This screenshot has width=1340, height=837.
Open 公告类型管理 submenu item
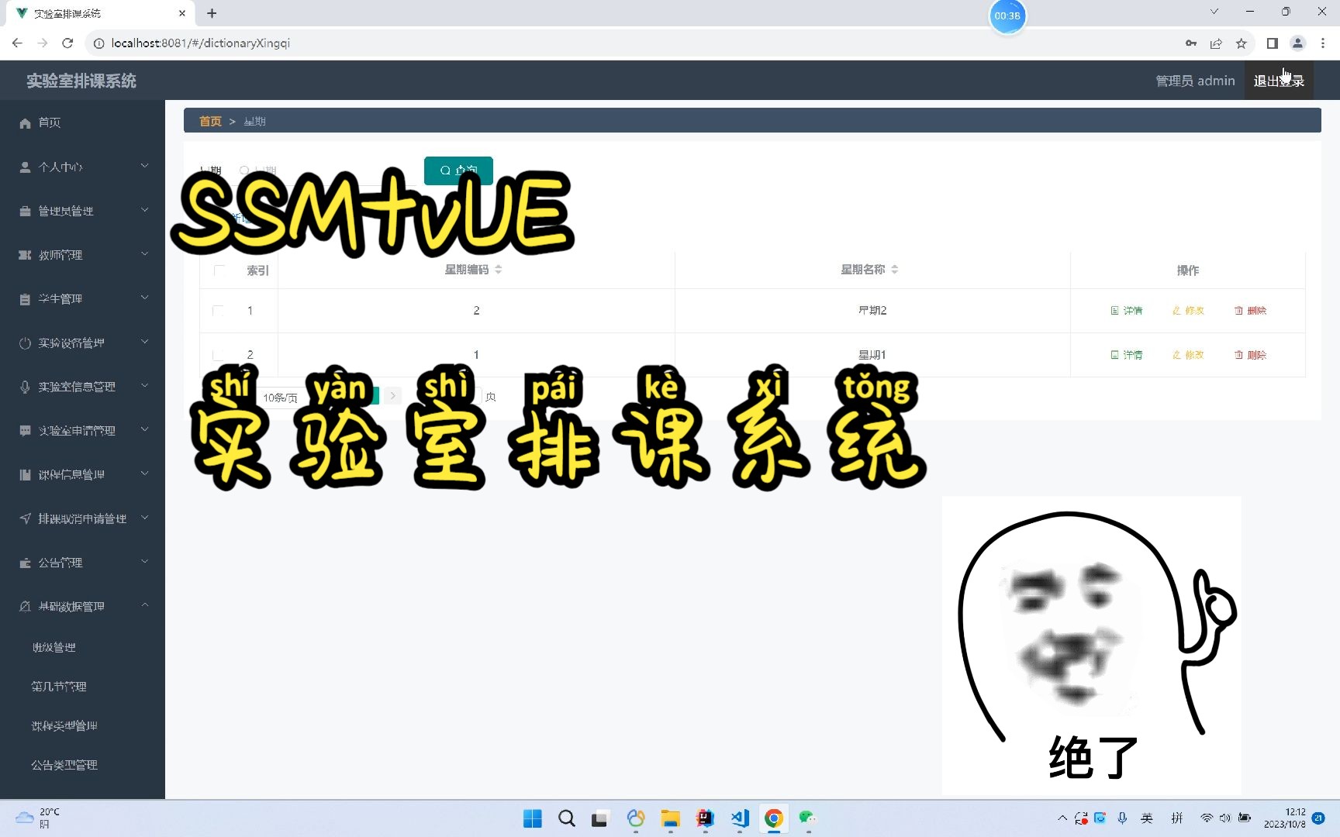(64, 766)
